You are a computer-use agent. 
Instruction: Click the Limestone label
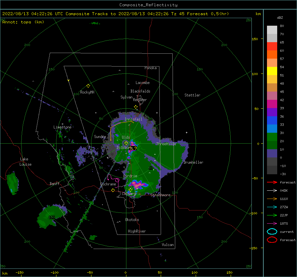(x=62, y=127)
